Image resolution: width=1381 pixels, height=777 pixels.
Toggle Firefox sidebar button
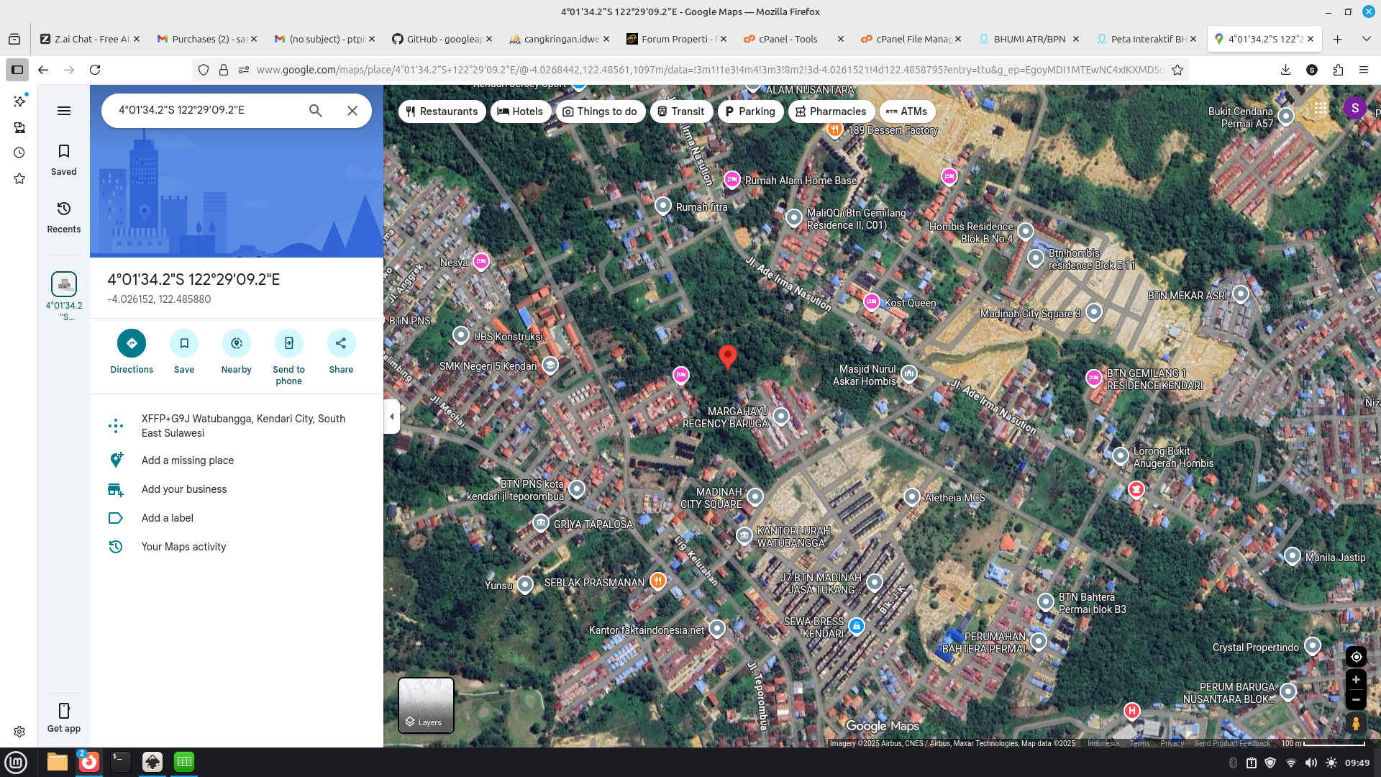[x=17, y=70]
